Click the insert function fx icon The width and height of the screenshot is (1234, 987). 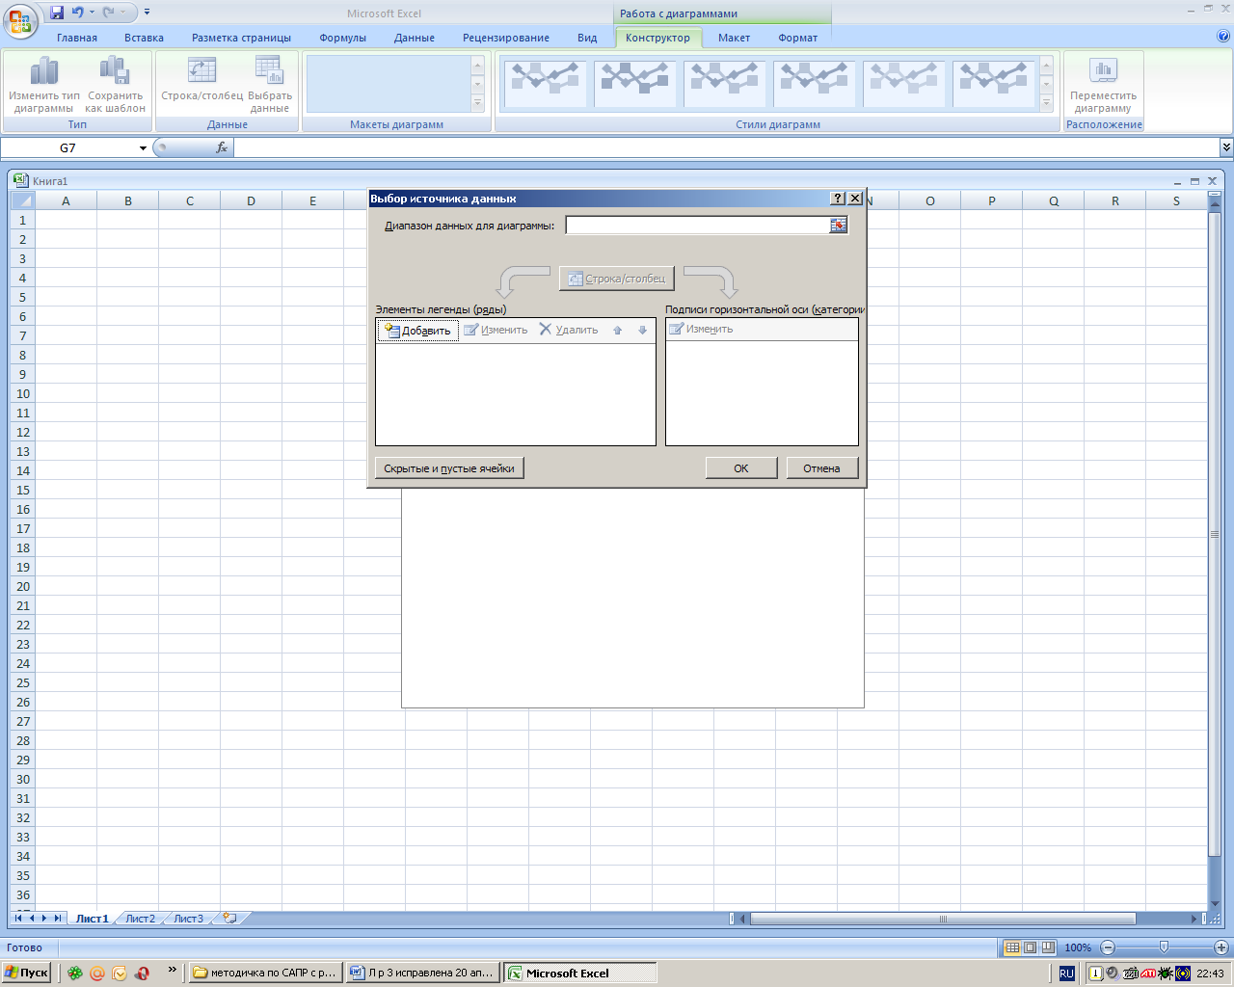point(222,147)
